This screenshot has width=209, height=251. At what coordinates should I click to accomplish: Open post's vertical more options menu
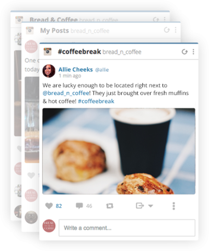tap(173, 206)
